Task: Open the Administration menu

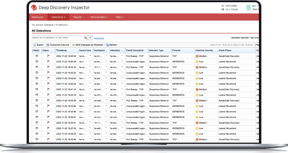Action: click(99, 17)
